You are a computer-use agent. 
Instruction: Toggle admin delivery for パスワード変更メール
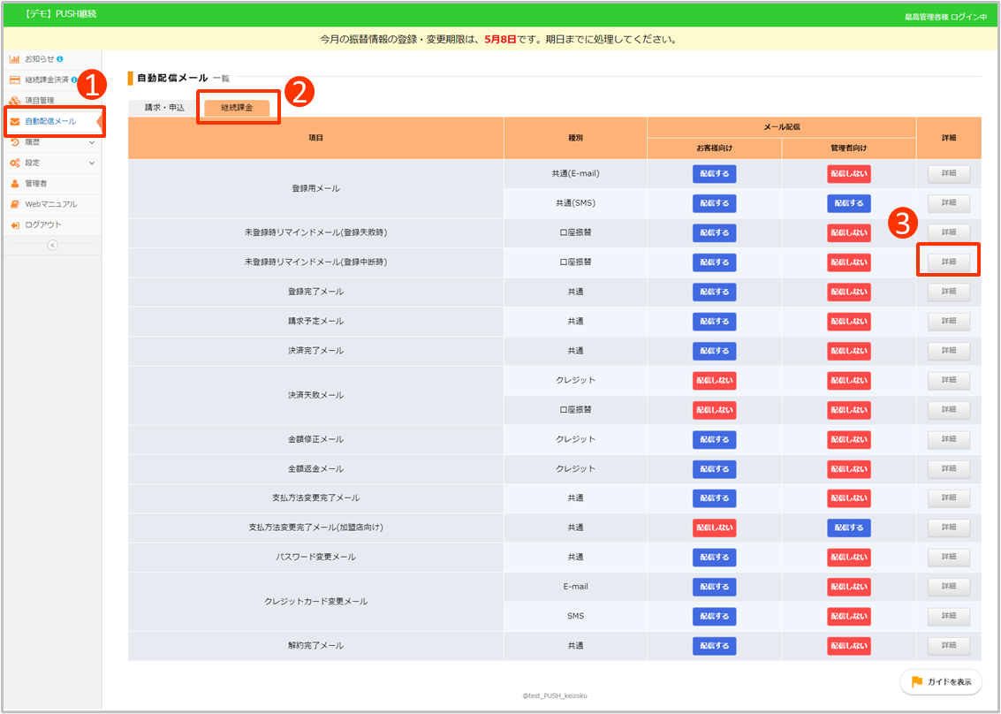[x=848, y=558]
